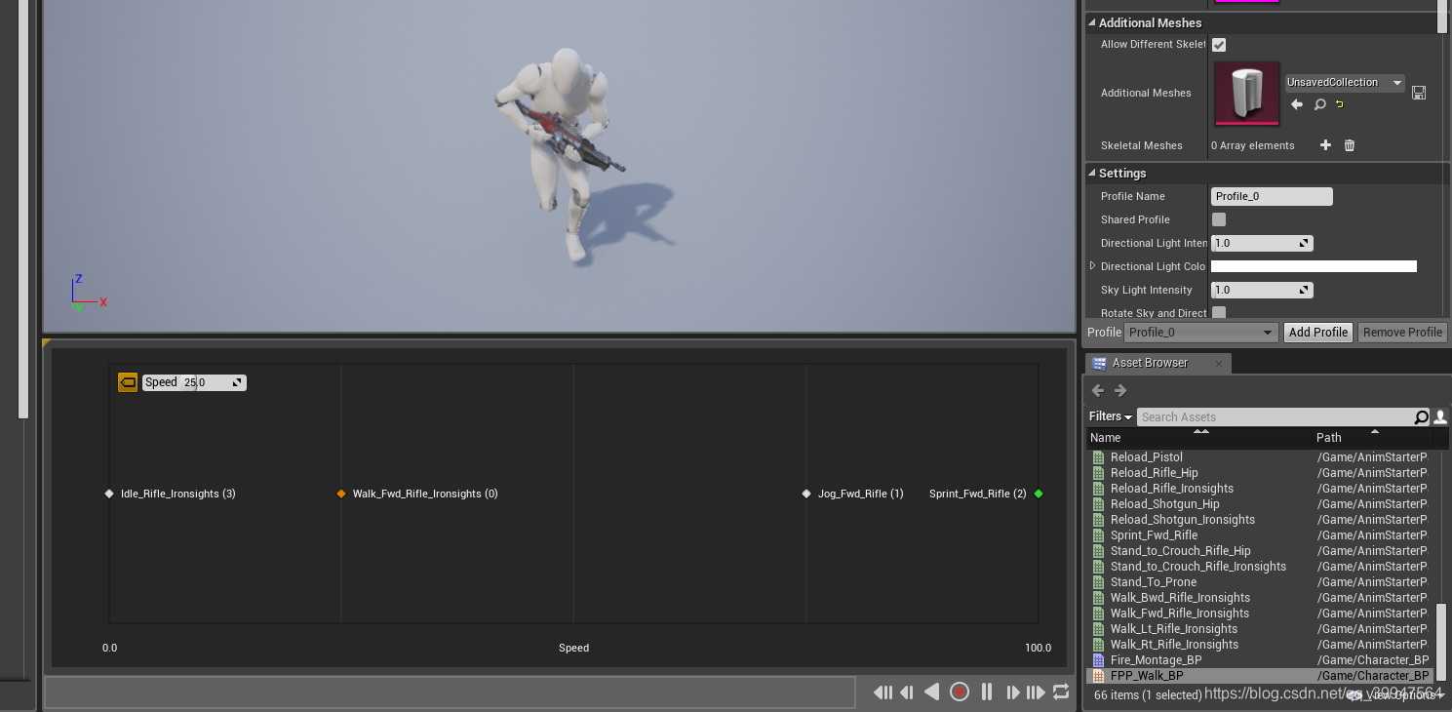Open the Profile_0 profile dropdown
The width and height of the screenshot is (1452, 712).
coord(1200,333)
